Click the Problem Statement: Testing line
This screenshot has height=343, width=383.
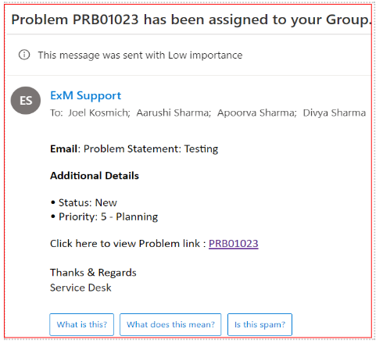tap(134, 149)
